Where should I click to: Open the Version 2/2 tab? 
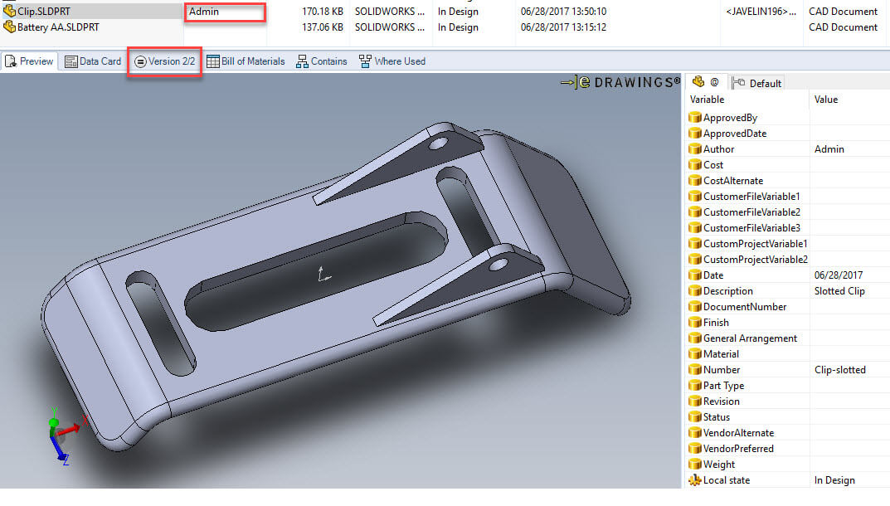[164, 61]
